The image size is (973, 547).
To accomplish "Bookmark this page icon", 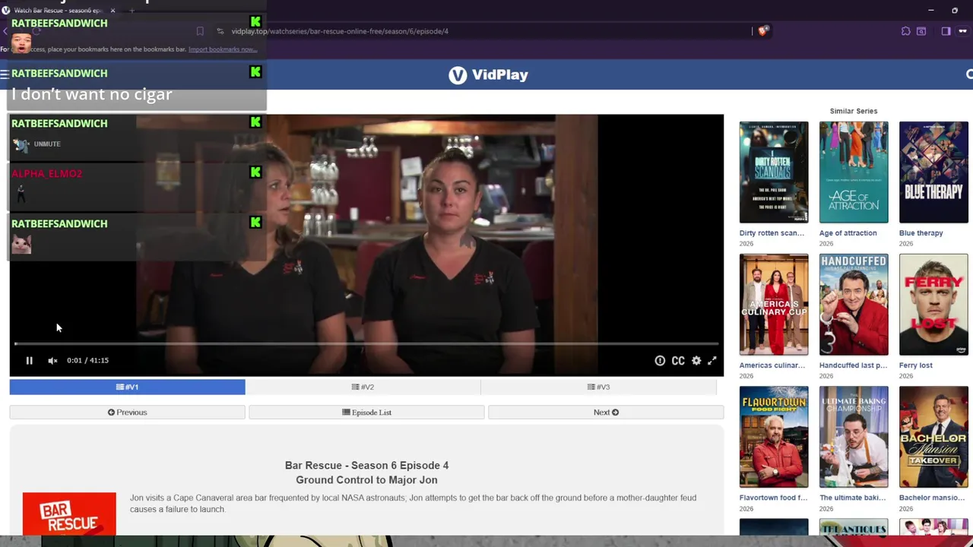I will [x=200, y=31].
